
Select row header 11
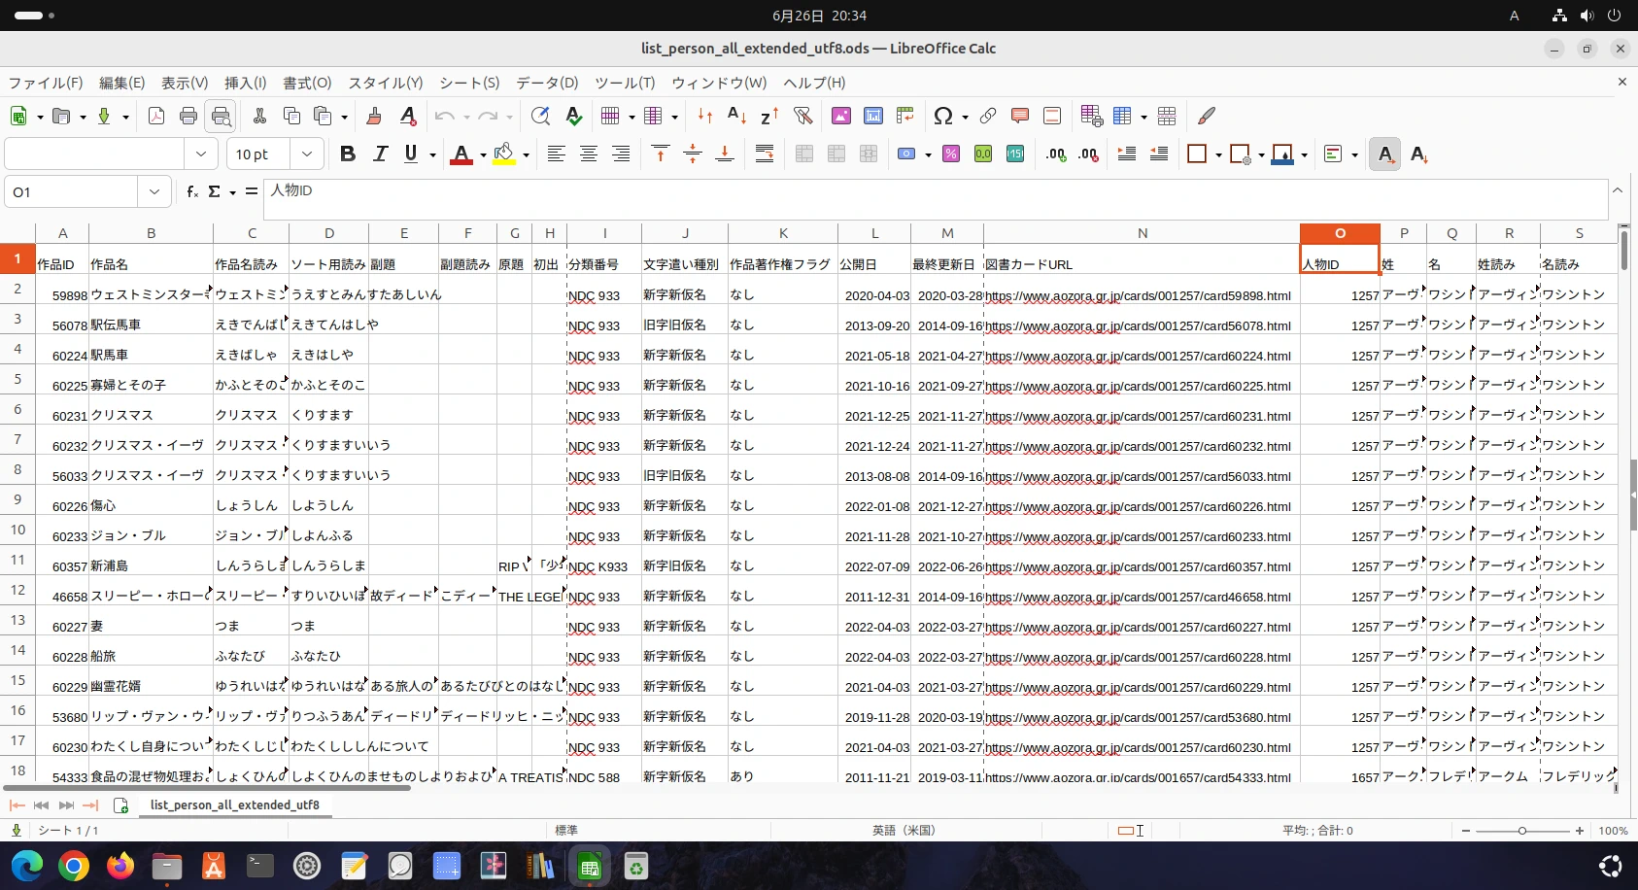point(17,560)
